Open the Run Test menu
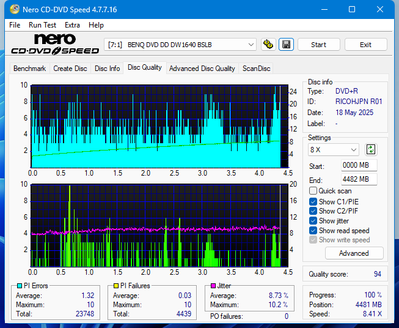Image resolution: width=399 pixels, height=328 pixels. click(42, 25)
